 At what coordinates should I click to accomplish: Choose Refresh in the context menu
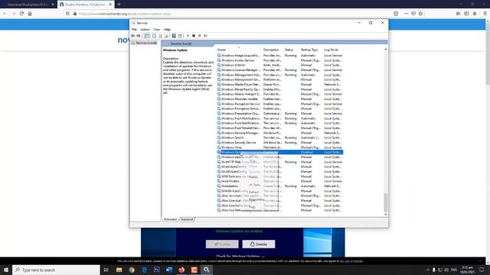(x=254, y=192)
